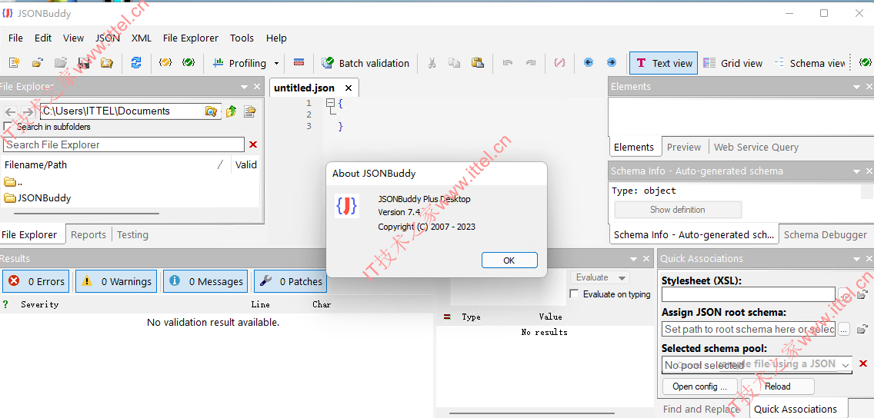Clear the File Explorer search with the red X
Screen dimensions: 874x418
pyautogui.click(x=253, y=144)
